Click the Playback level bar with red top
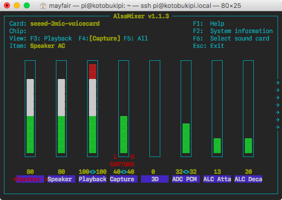The width and height of the screenshot is (282, 200). click(x=93, y=109)
